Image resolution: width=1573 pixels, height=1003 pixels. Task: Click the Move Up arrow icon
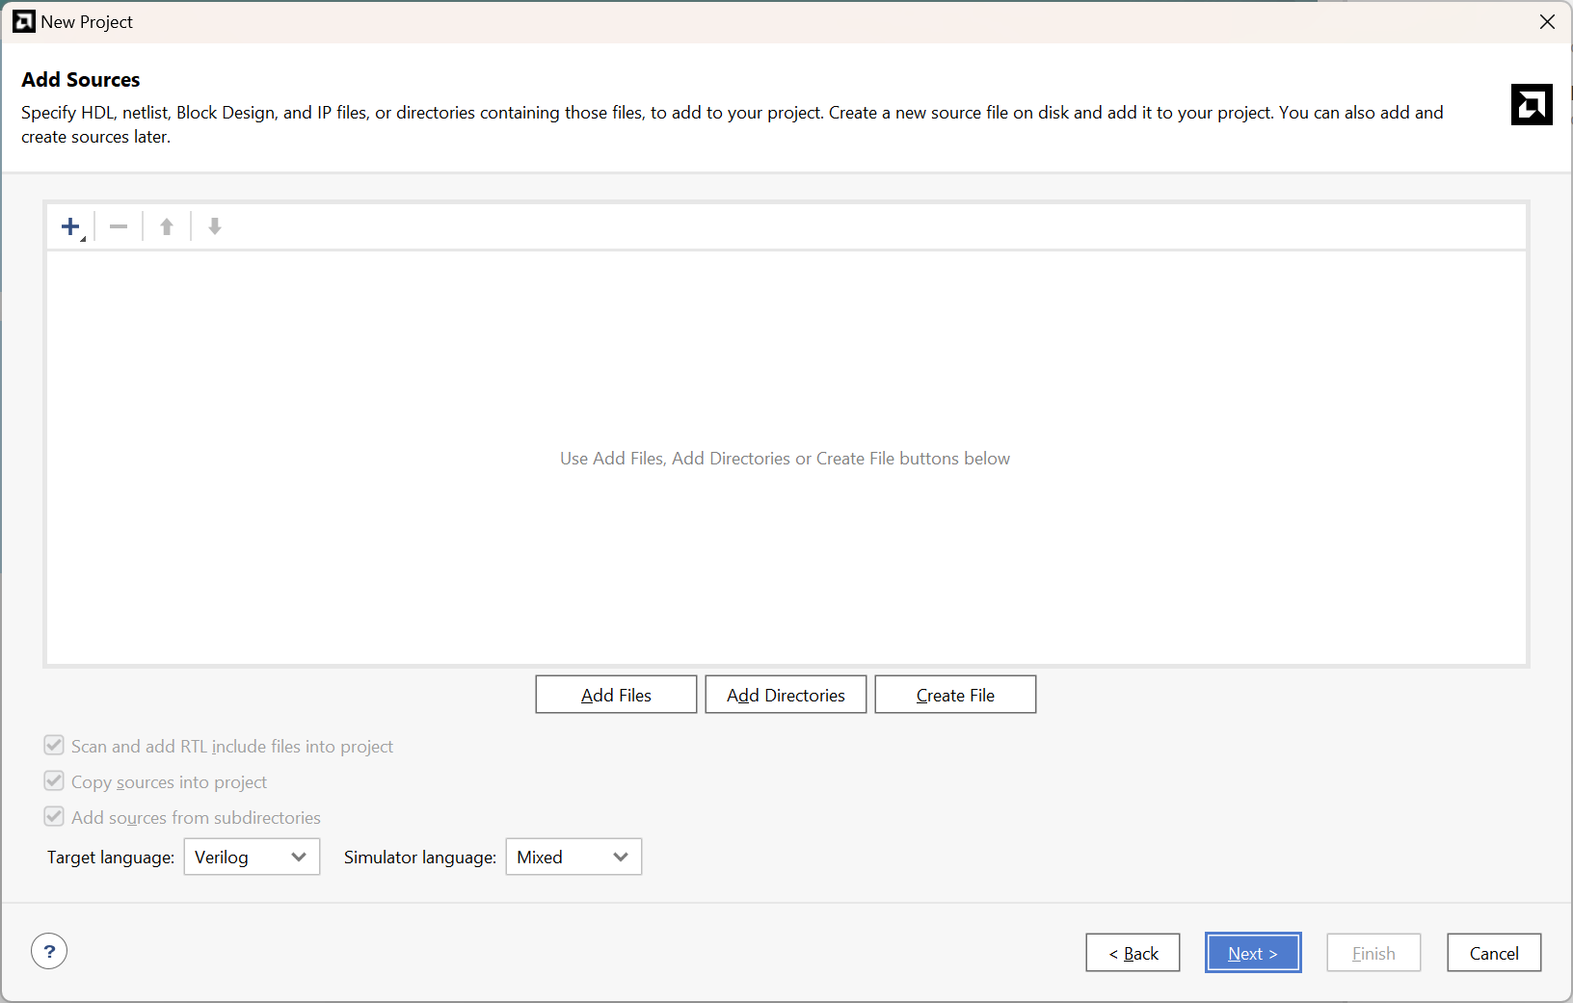pyautogui.click(x=167, y=226)
